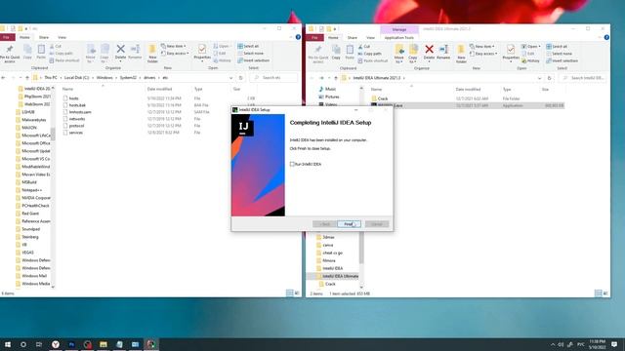Click Copy icon in left etc window ribbon
Viewport: 625px width, 351px height.
tap(27, 52)
